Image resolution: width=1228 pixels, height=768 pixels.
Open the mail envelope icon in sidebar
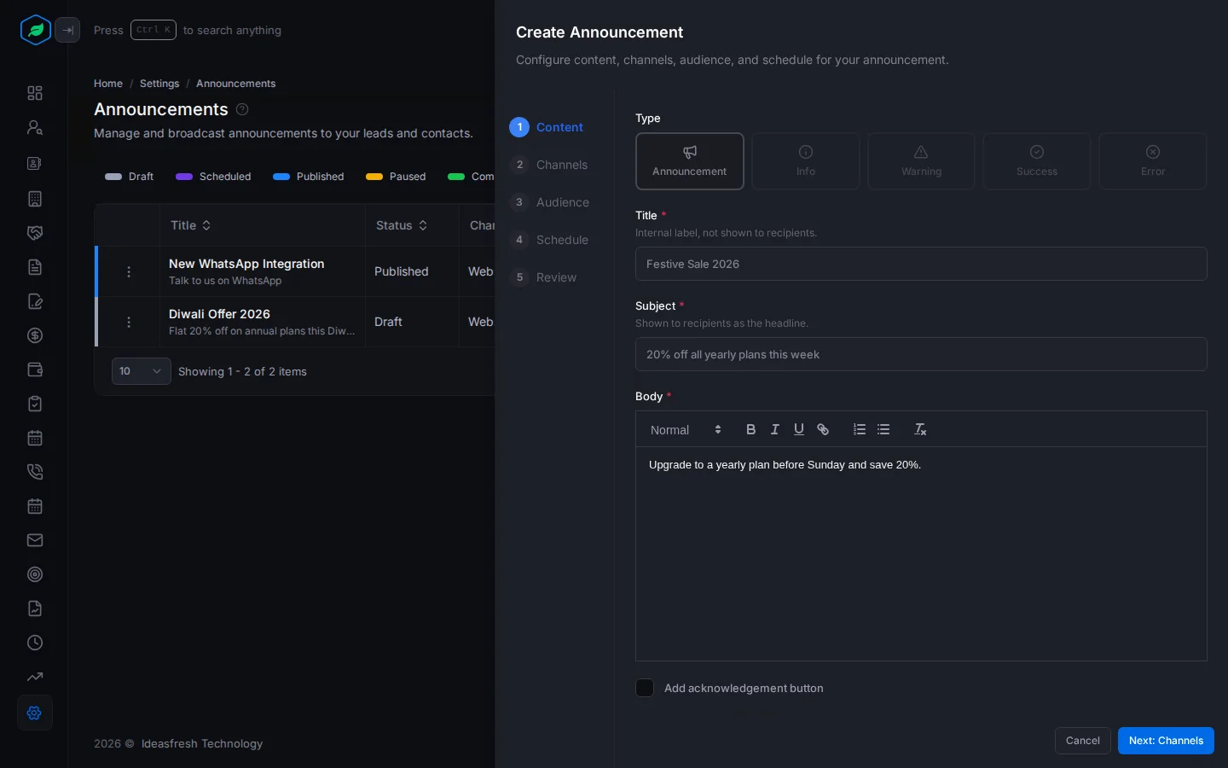click(x=35, y=540)
